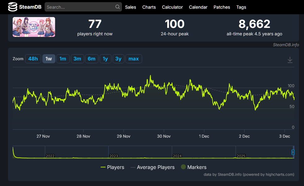304x186 pixels.
Task: Zoom chart to 3y
Action: 118,59
